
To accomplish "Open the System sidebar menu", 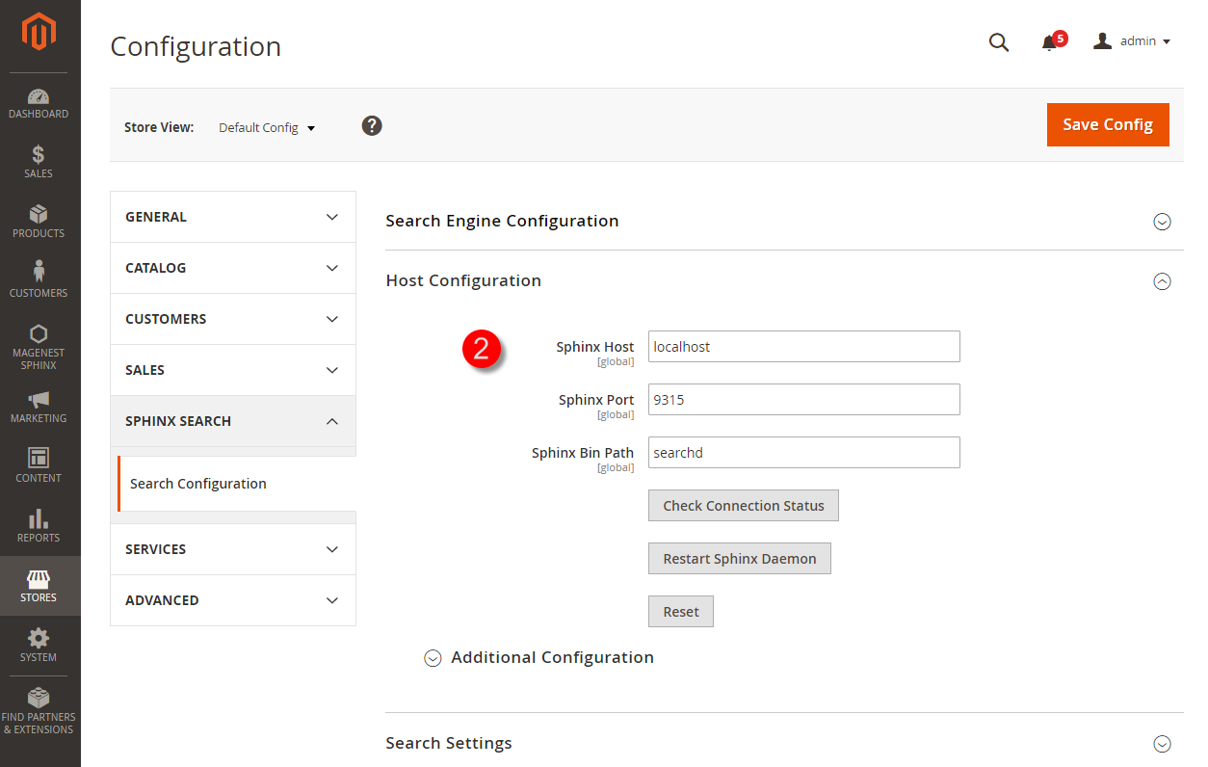I will click(x=39, y=646).
